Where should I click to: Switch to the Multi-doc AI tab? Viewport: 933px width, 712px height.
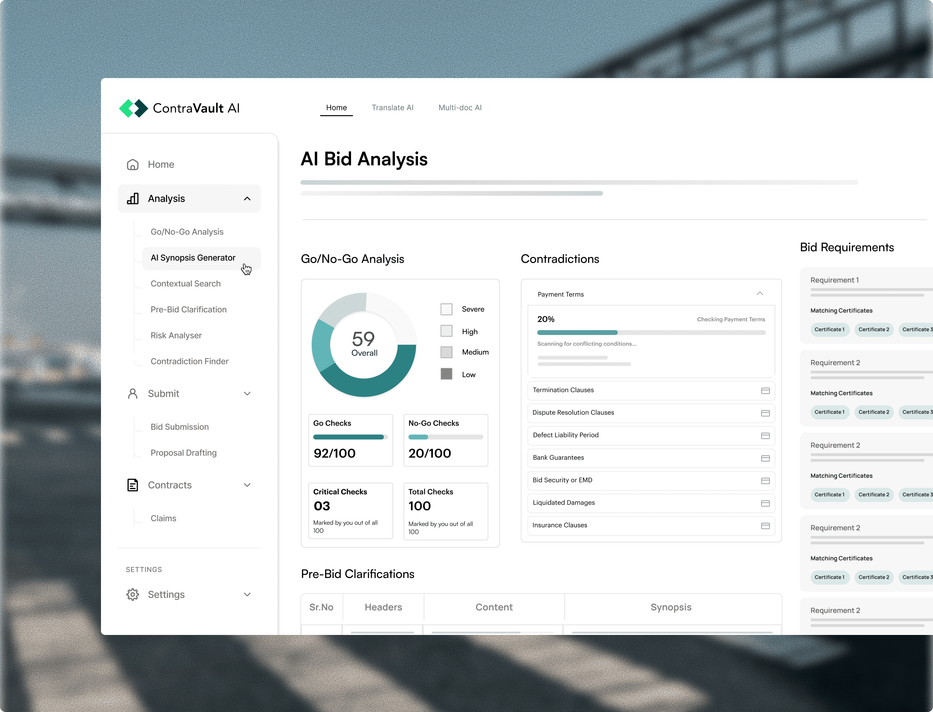point(460,108)
